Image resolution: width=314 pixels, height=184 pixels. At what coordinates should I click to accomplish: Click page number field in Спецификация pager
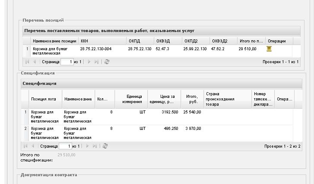[x=65, y=146]
